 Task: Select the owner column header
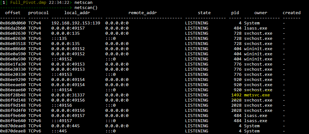pyautogui.click(x=260, y=13)
